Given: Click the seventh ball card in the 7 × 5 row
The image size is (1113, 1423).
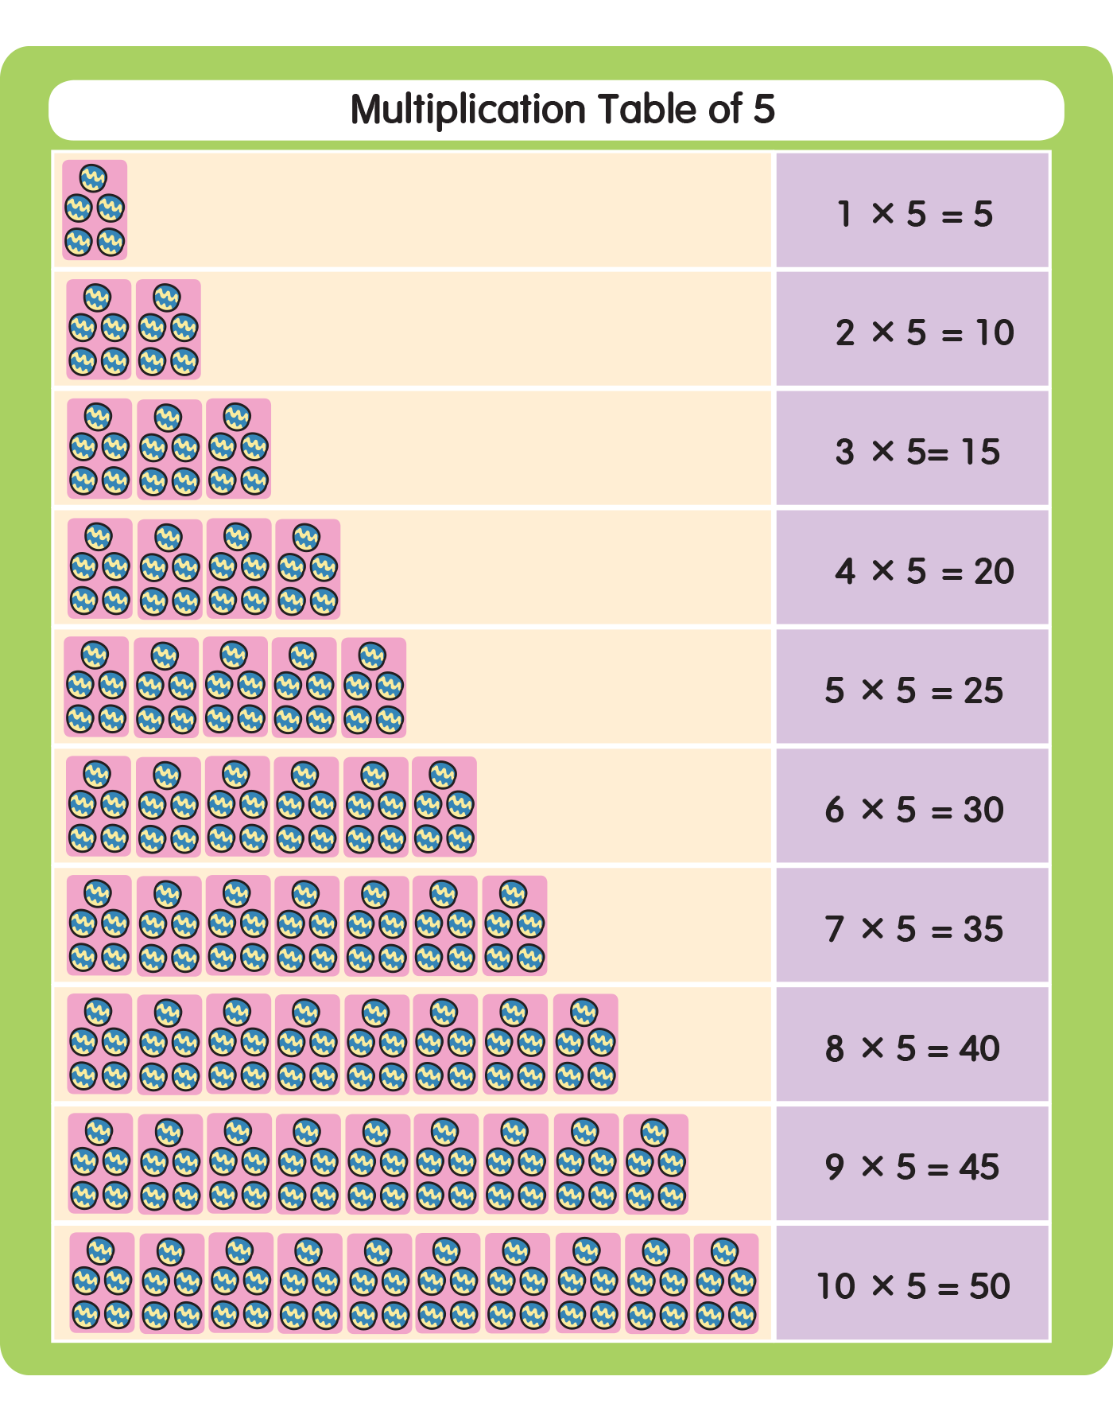Looking at the screenshot, I should [514, 926].
